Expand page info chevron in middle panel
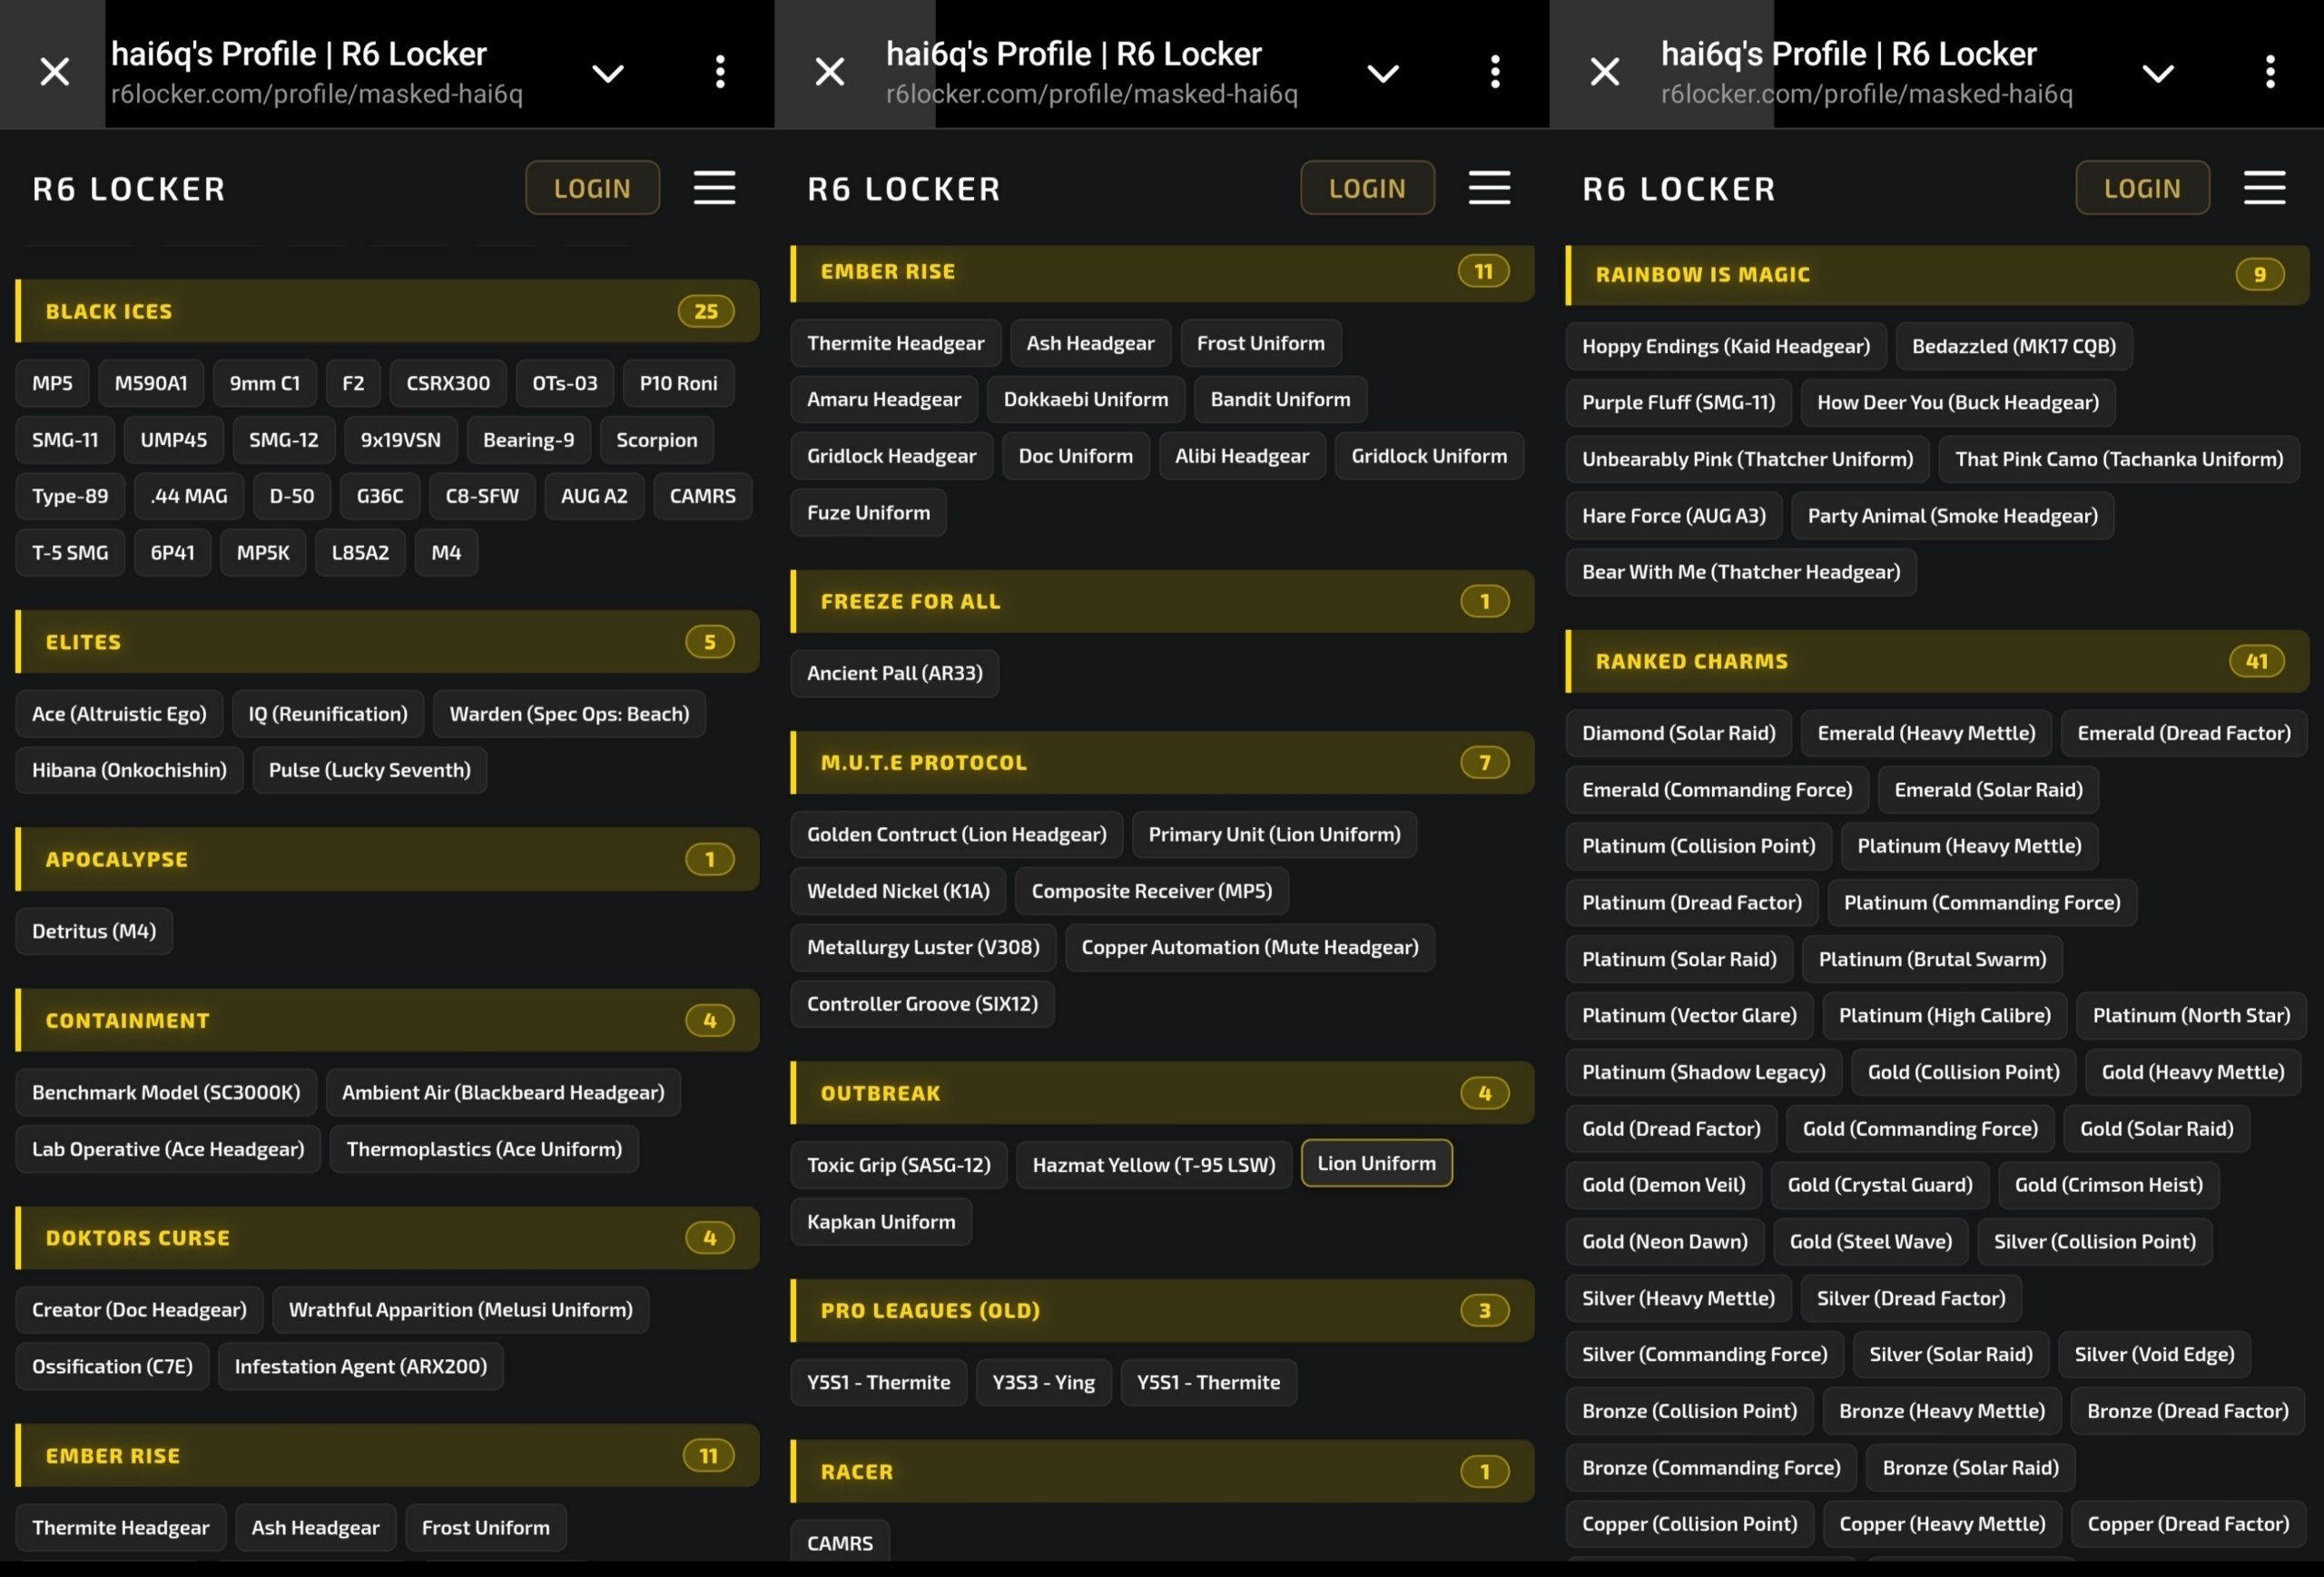Viewport: 2324px width, 1577px height. pyautogui.click(x=1383, y=73)
